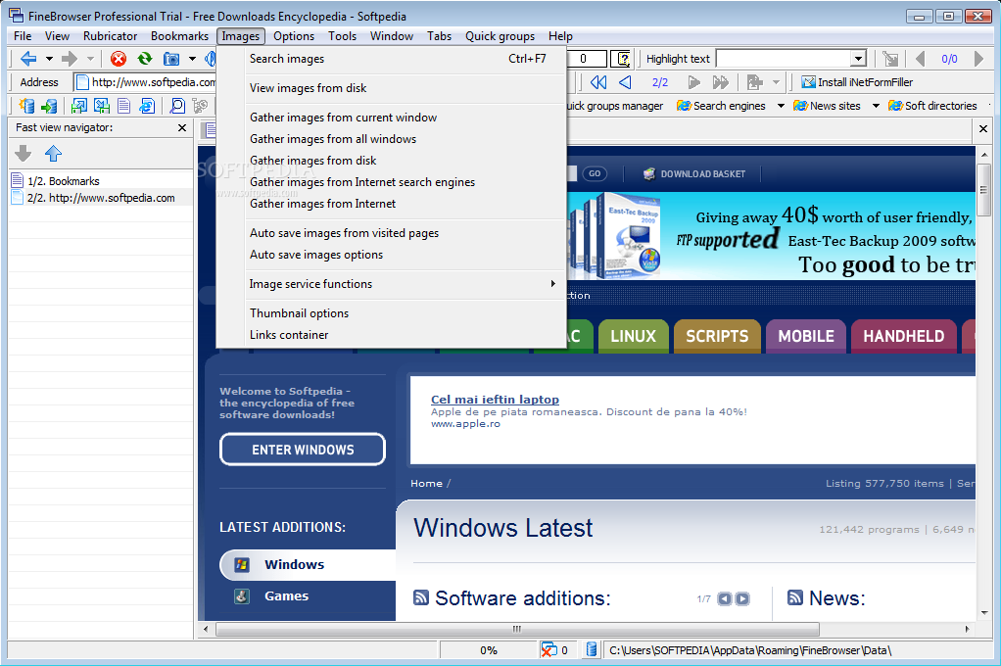1001x666 pixels.
Task: Click the previous highlight match arrow
Action: tap(920, 60)
